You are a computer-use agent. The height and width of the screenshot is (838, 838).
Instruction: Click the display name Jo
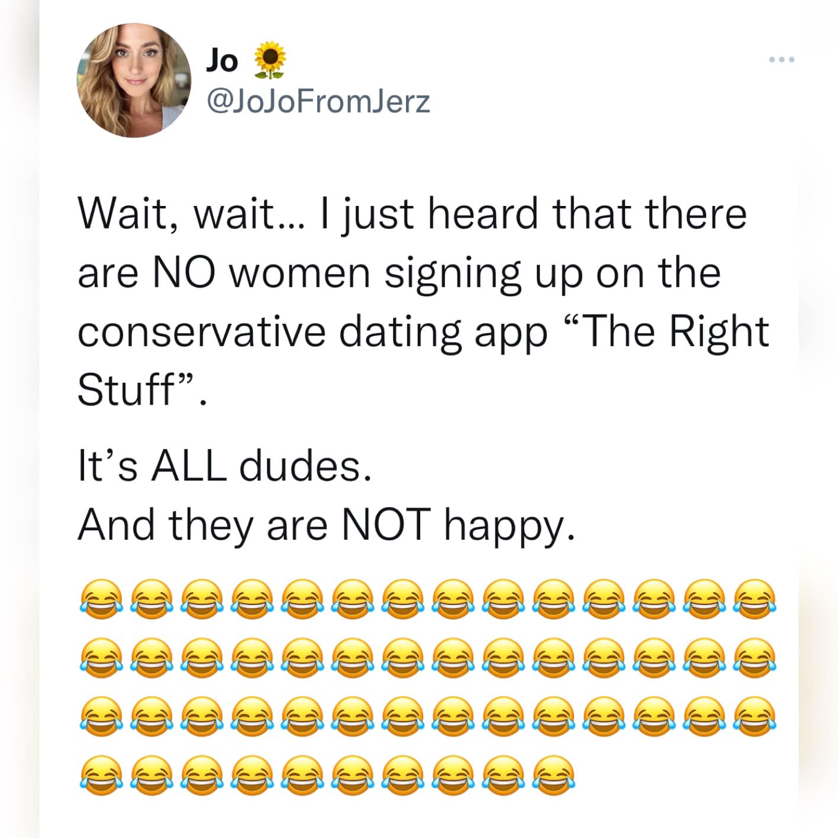pos(222,60)
